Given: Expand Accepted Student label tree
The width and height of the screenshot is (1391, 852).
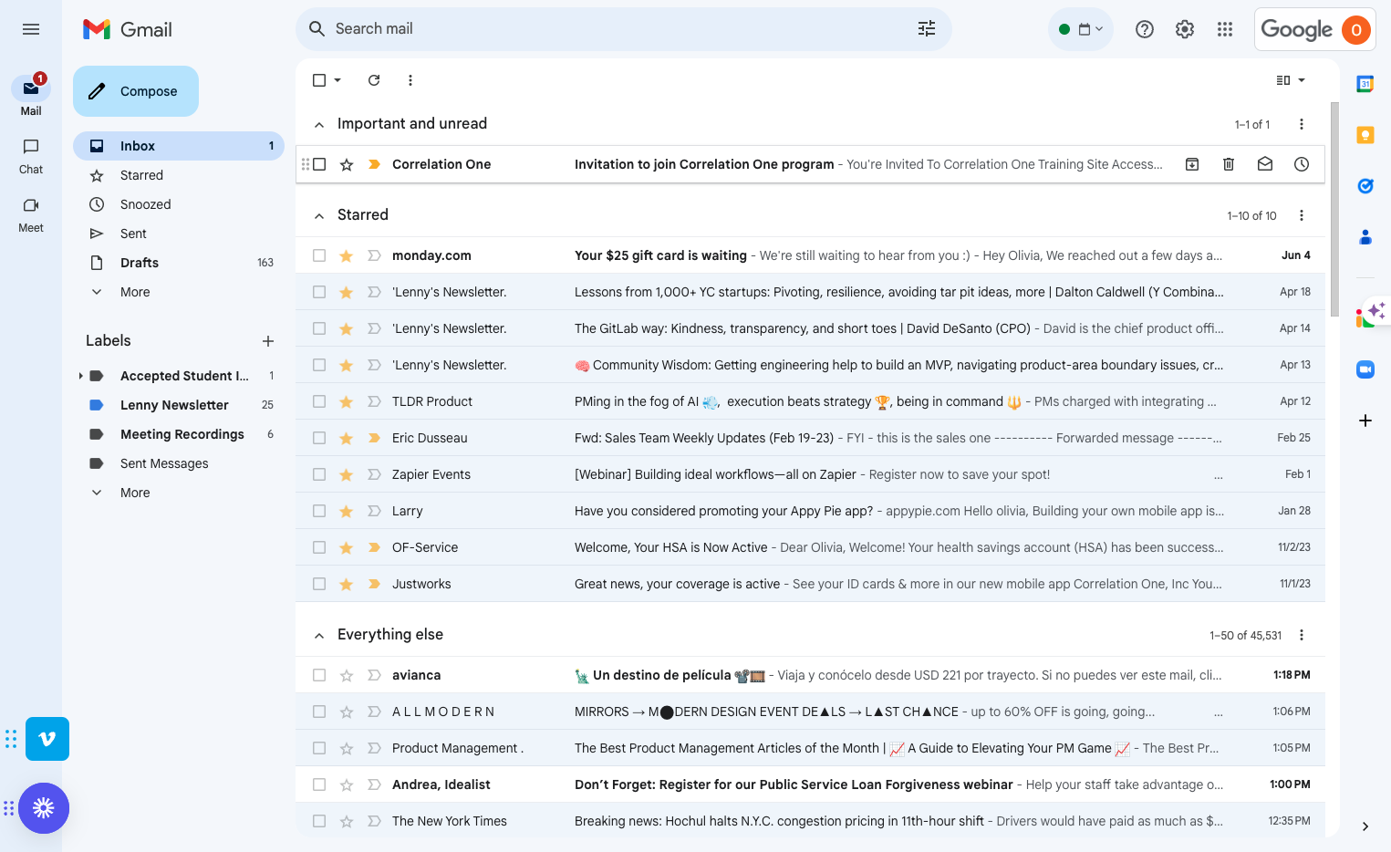Looking at the screenshot, I should (80, 376).
